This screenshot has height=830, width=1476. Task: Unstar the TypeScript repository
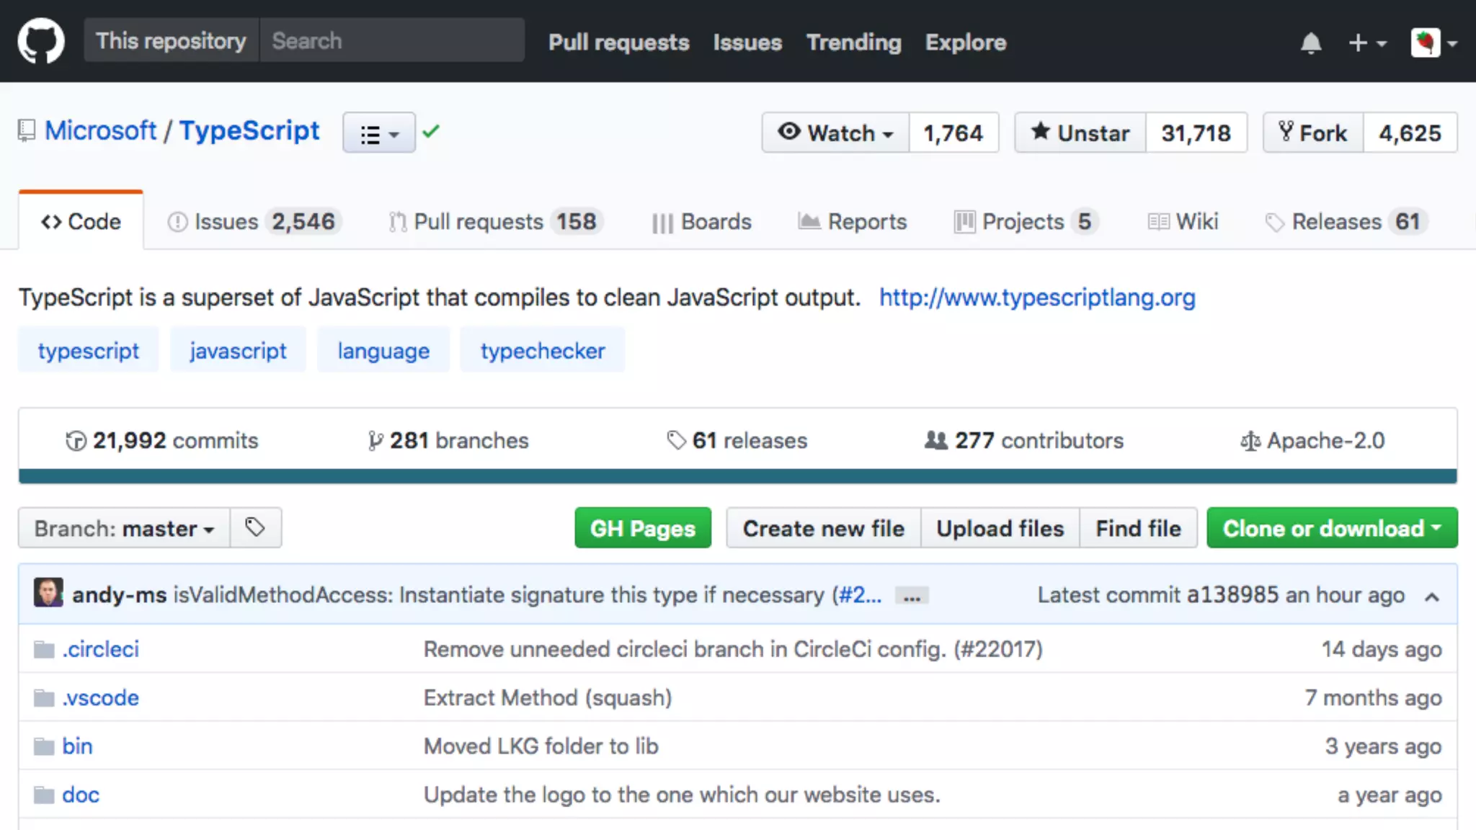click(1080, 133)
